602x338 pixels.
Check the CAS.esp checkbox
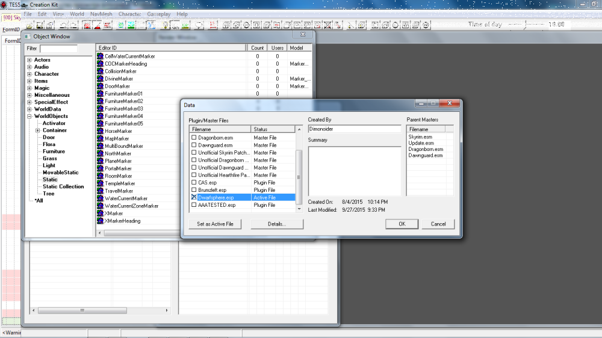194,182
